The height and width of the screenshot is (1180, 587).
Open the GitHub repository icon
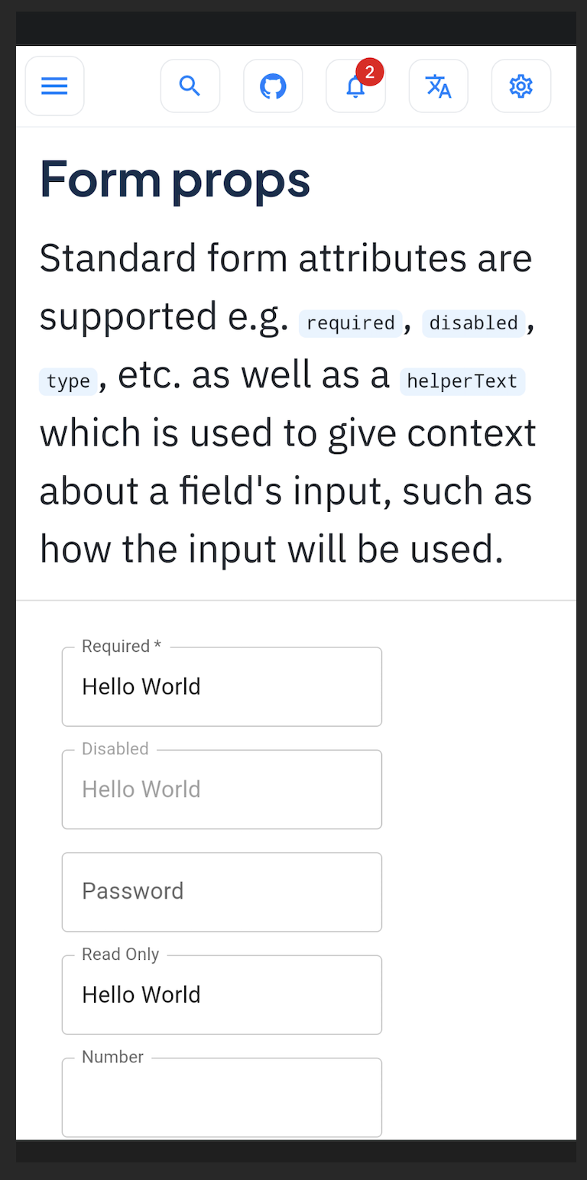(273, 86)
